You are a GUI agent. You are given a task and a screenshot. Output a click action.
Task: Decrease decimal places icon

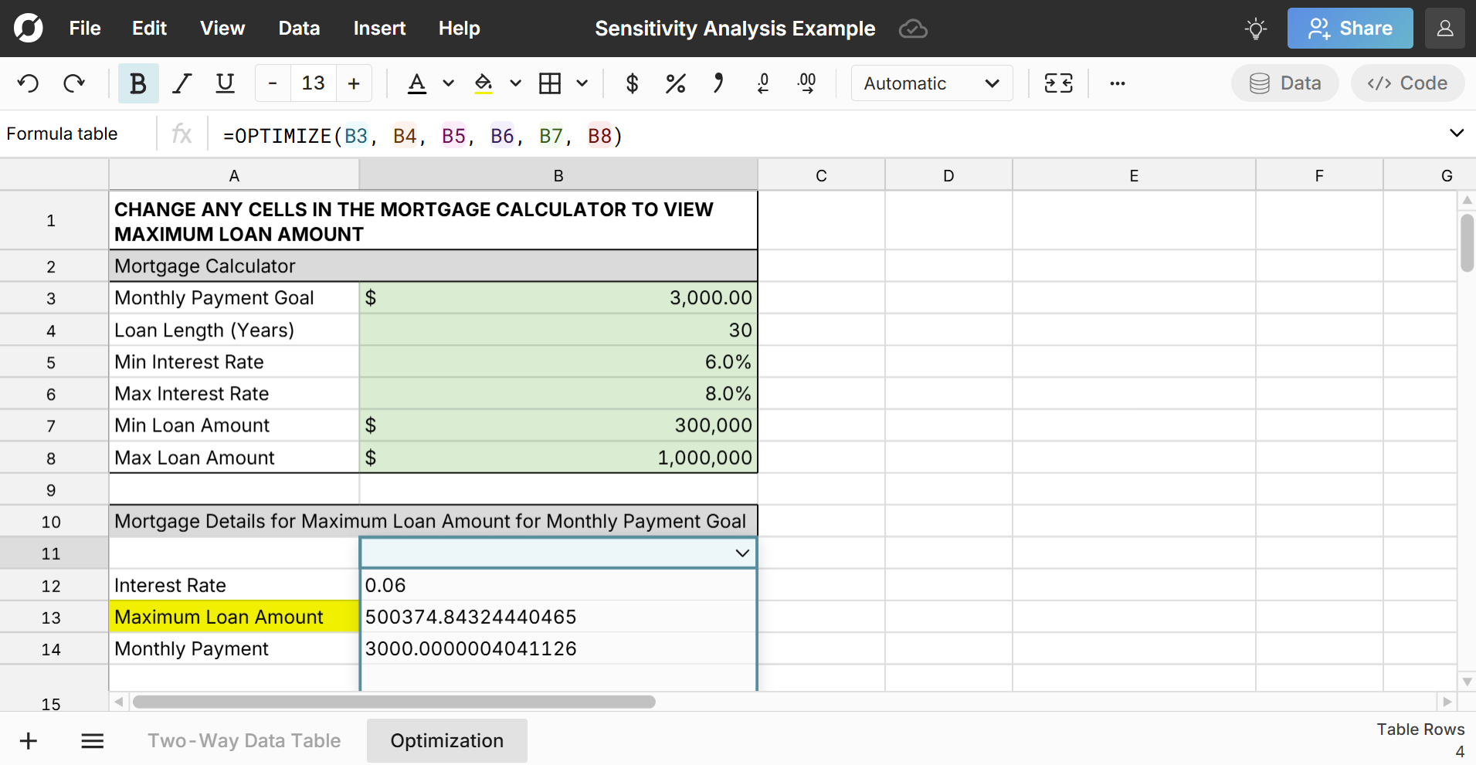click(763, 83)
